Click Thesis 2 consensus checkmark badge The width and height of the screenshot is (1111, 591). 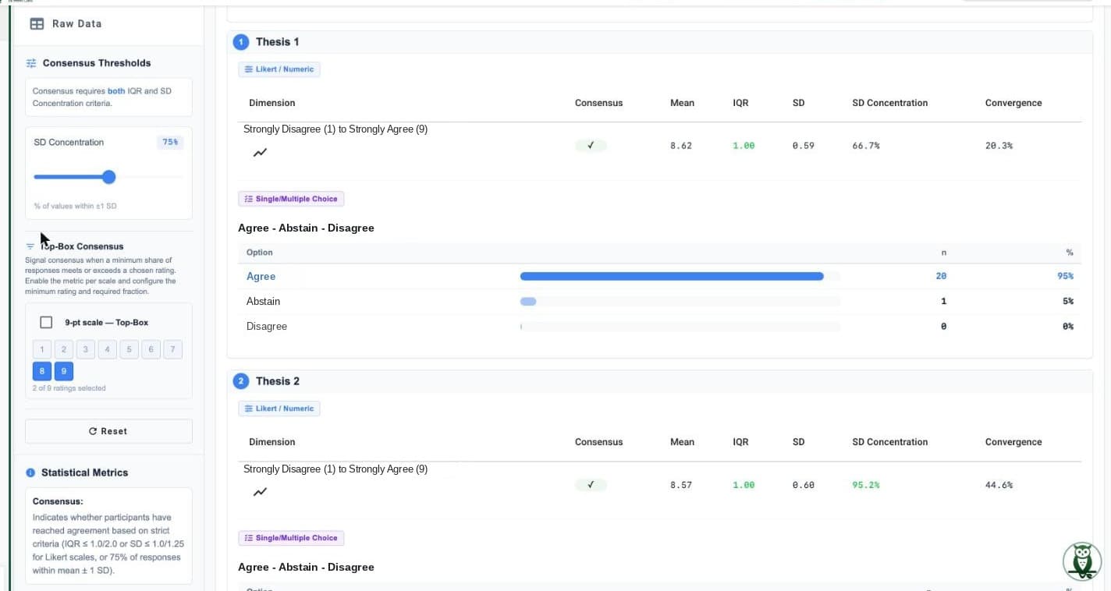click(591, 484)
